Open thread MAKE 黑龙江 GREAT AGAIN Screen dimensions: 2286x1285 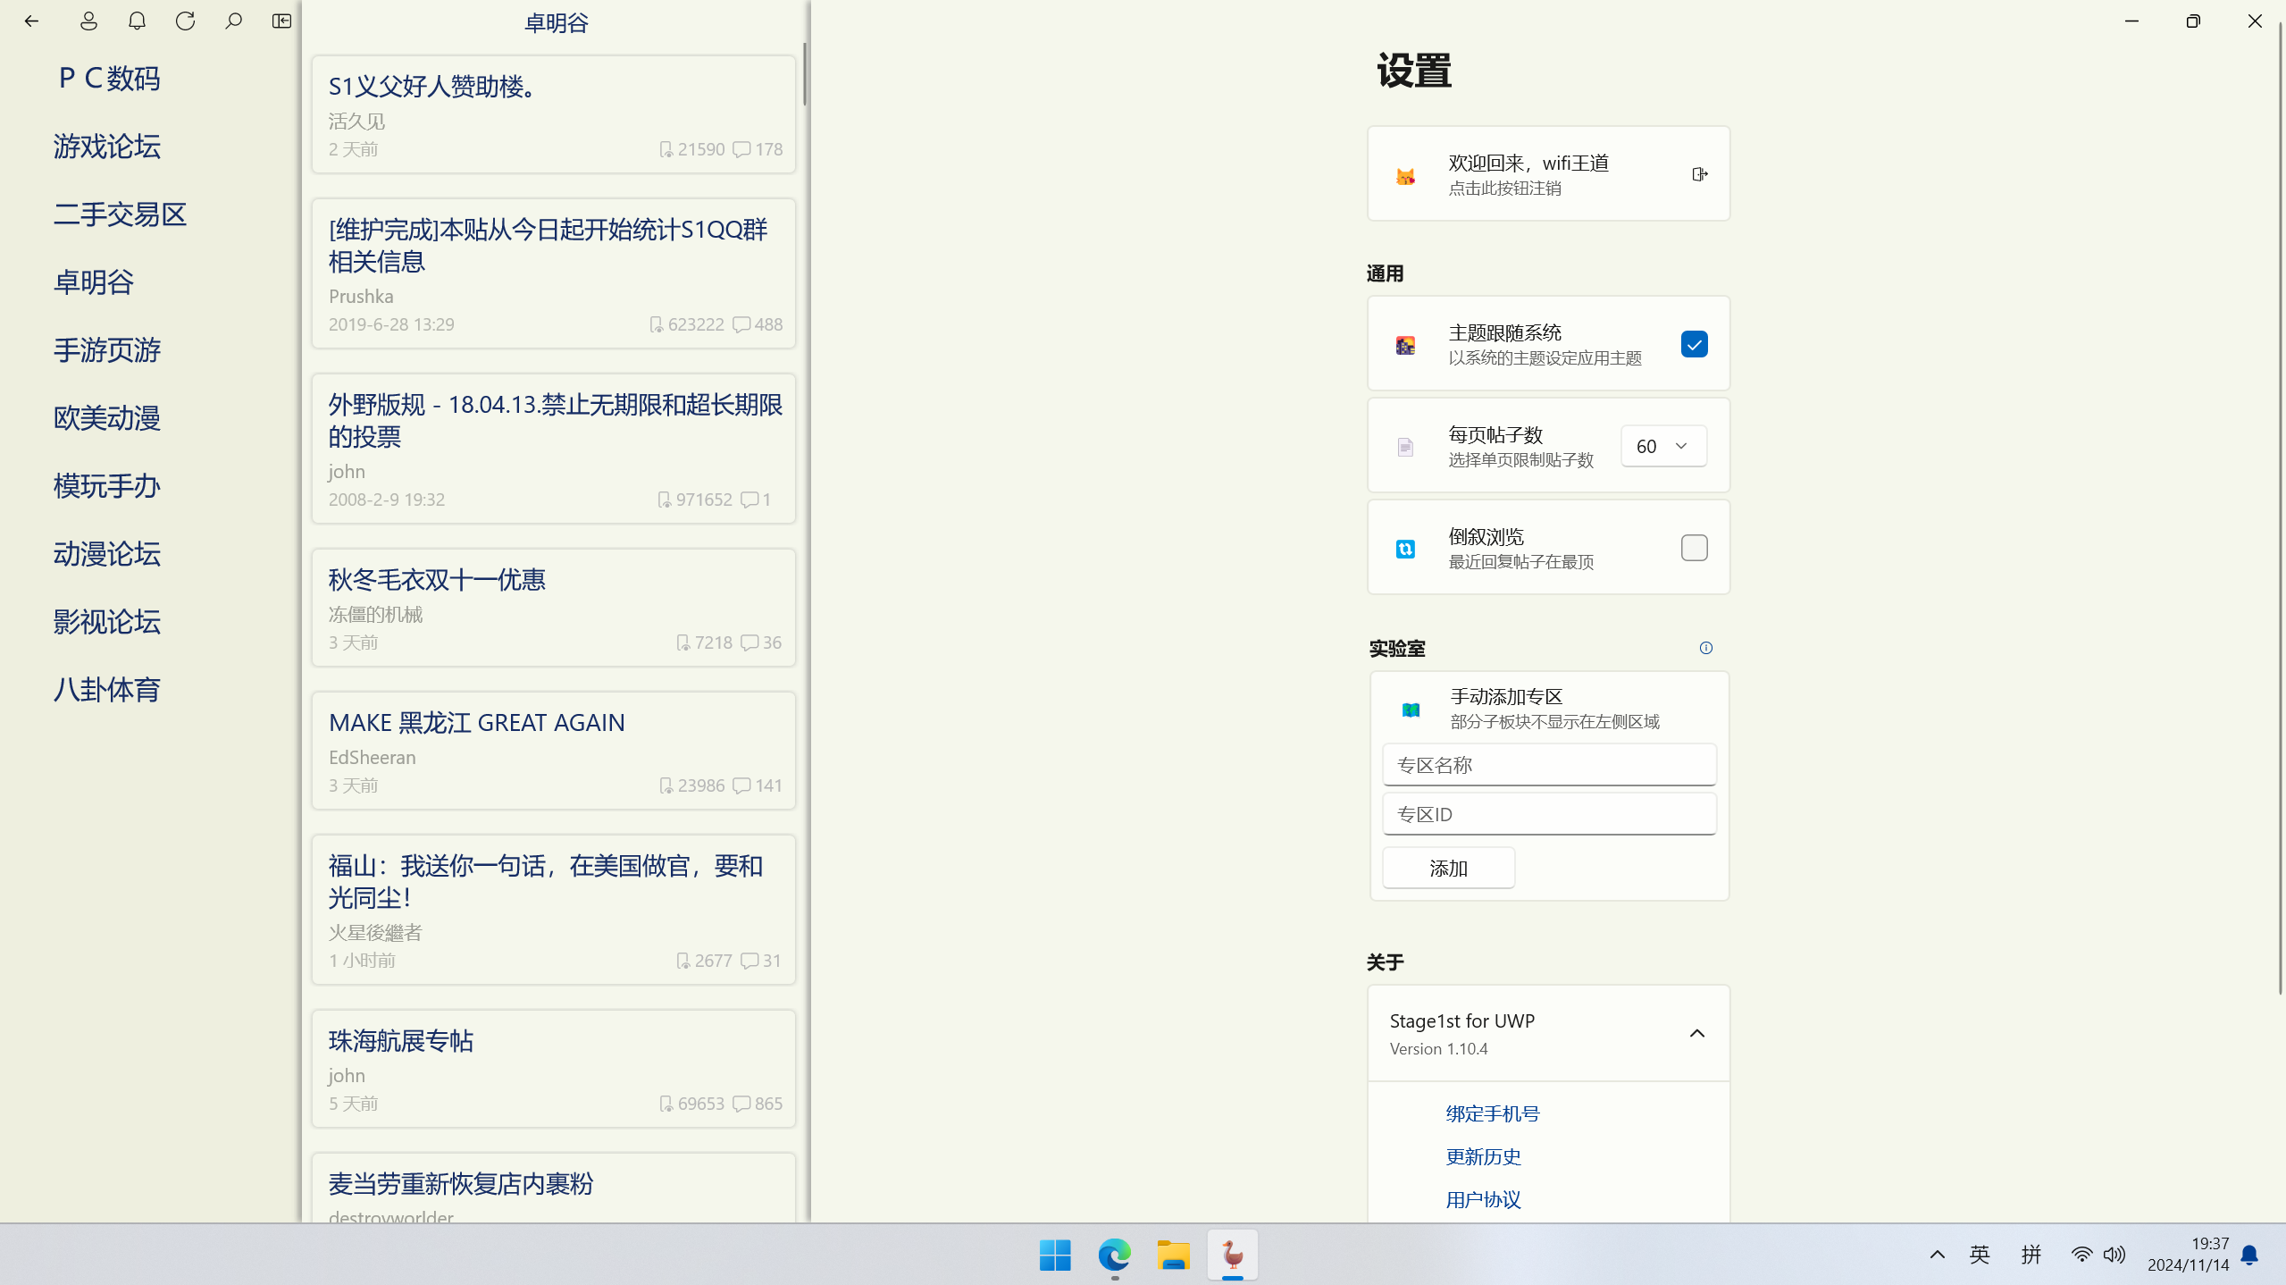click(553, 751)
